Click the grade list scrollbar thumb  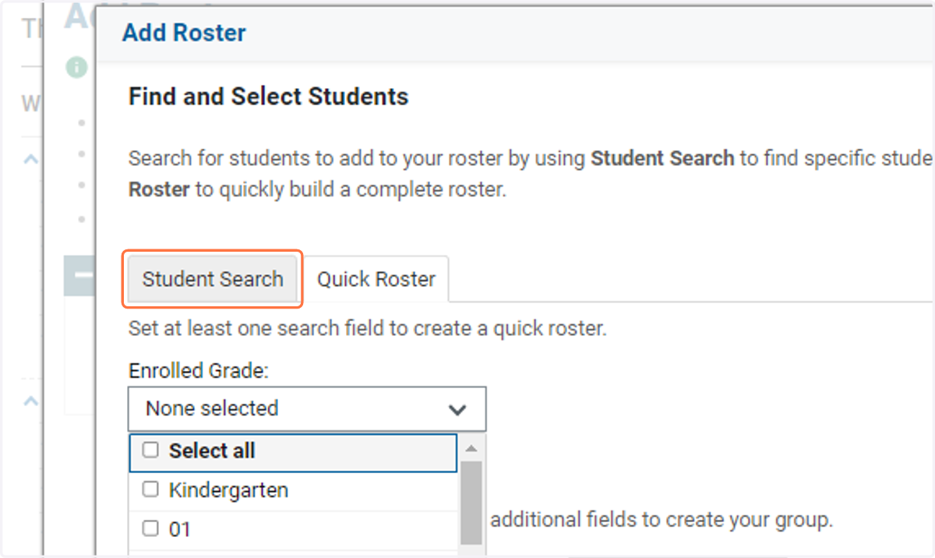(x=471, y=503)
